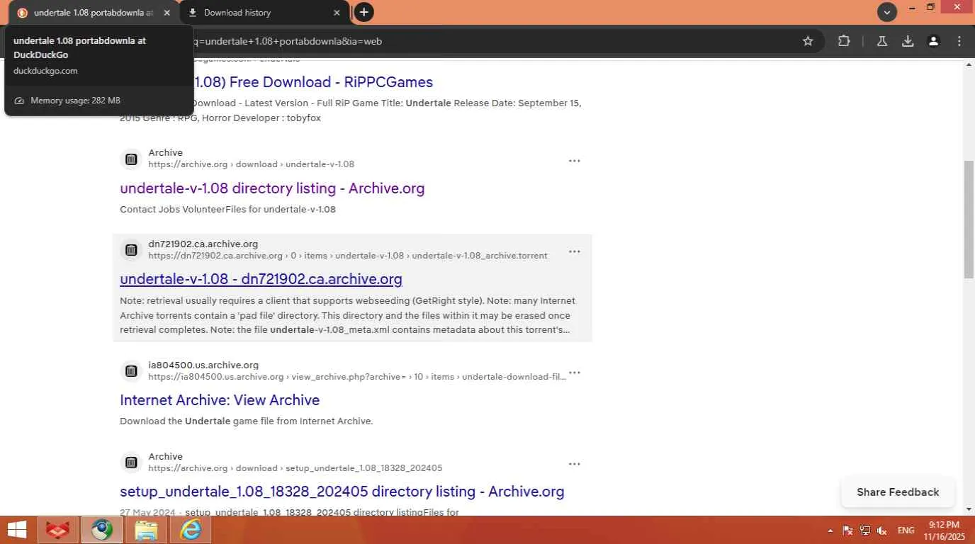Open options for the dn721902.ca.archive.org result
975x544 pixels.
click(x=575, y=251)
